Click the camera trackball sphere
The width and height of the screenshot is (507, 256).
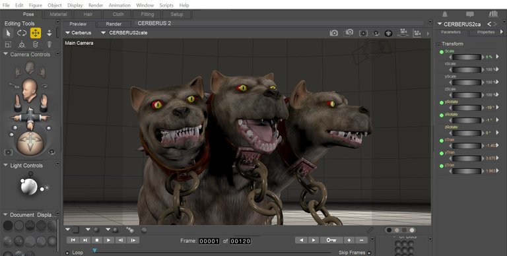click(x=30, y=143)
